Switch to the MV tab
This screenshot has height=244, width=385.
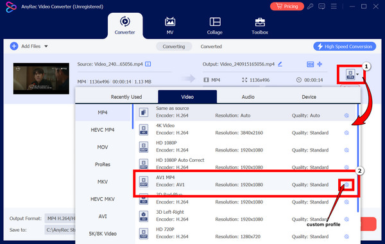coord(170,26)
